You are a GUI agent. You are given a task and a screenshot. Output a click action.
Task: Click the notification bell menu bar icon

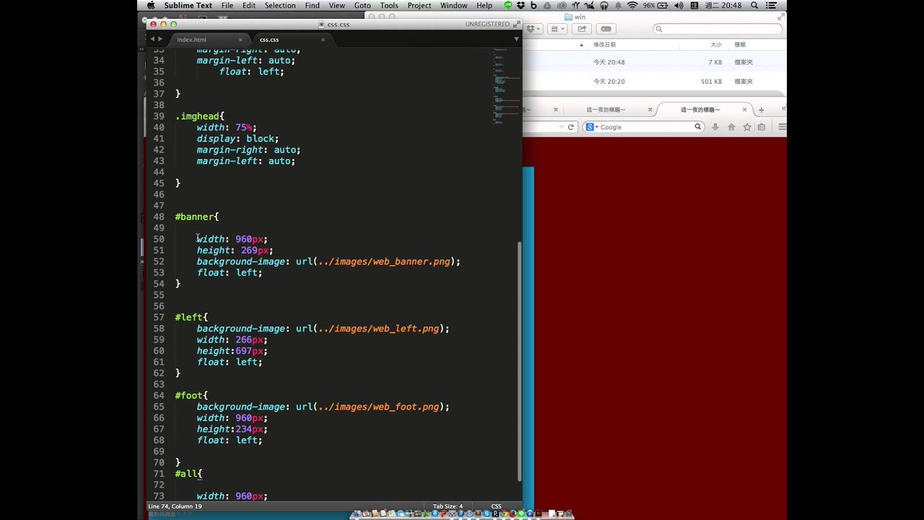click(618, 5)
